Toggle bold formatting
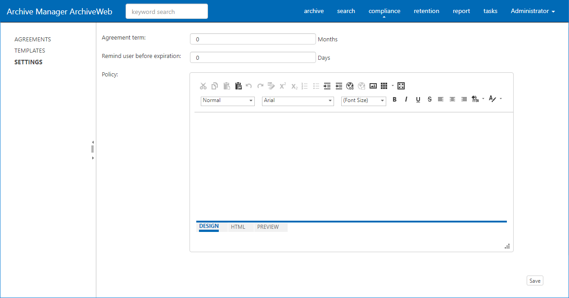This screenshot has width=569, height=298. pos(394,99)
